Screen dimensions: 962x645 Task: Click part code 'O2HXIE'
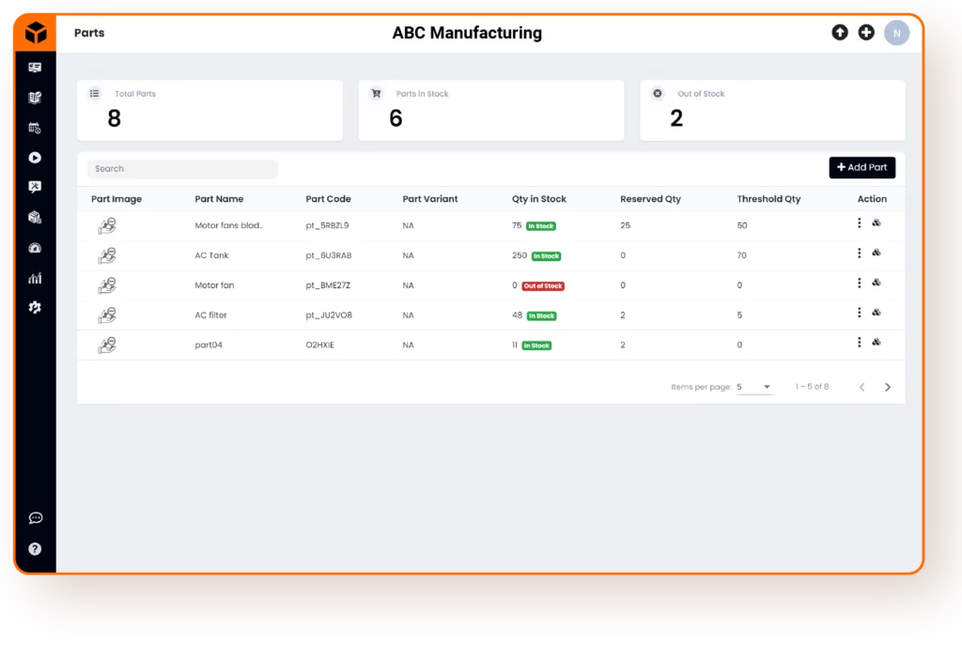[x=319, y=345]
